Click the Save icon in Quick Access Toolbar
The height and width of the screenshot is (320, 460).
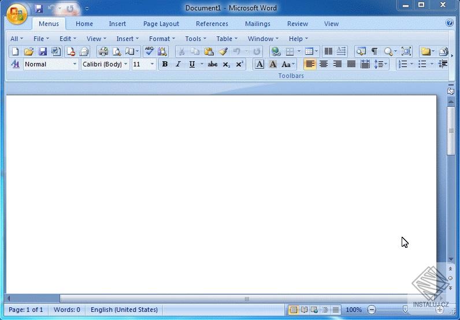[39, 9]
